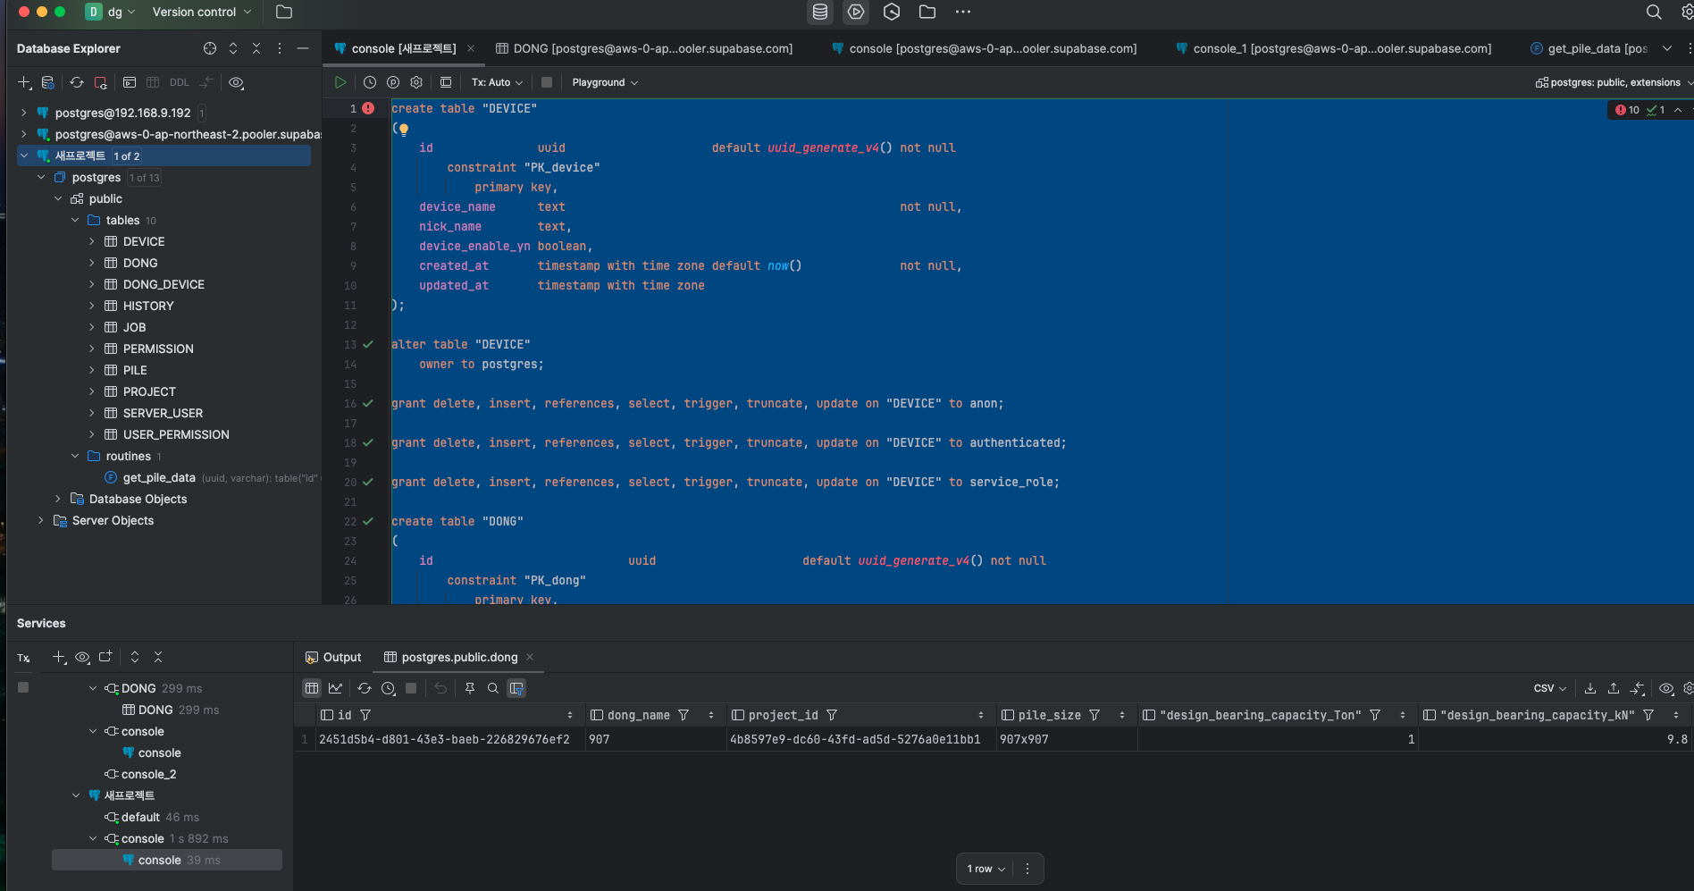Filter the dong_name column
Image resolution: width=1694 pixels, height=891 pixels.
683,715
